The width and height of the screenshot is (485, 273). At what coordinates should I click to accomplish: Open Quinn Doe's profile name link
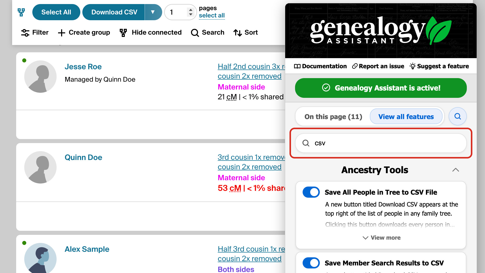(83, 157)
